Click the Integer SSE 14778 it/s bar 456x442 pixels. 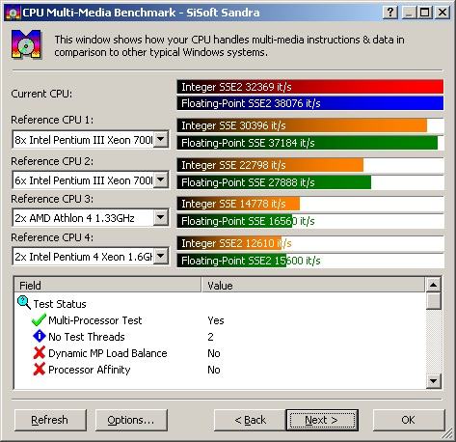point(238,204)
